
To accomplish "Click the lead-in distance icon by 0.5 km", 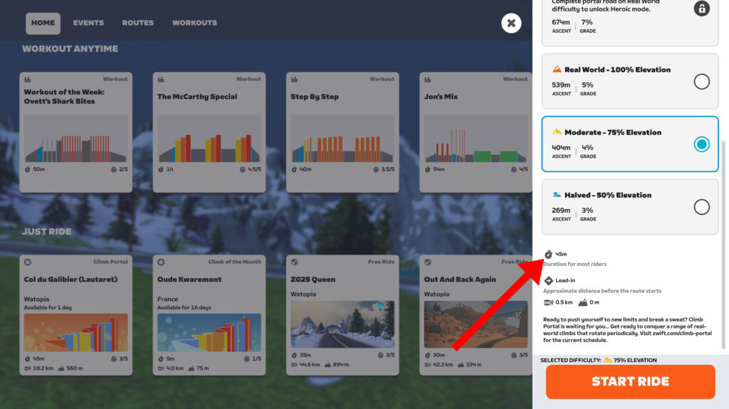I will click(549, 302).
